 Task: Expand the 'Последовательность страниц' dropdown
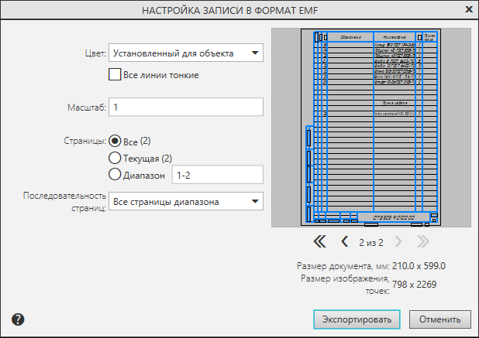pos(186,202)
